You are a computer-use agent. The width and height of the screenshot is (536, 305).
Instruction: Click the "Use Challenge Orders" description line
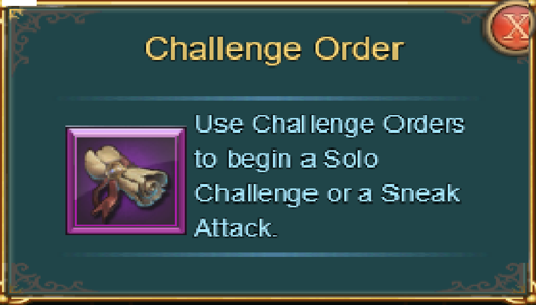(330, 124)
